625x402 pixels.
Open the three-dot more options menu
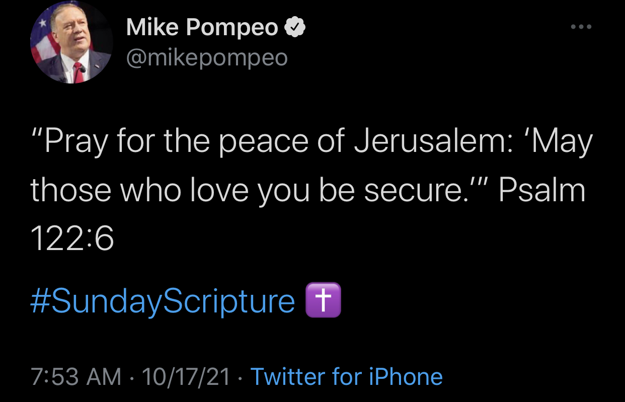pos(582,27)
